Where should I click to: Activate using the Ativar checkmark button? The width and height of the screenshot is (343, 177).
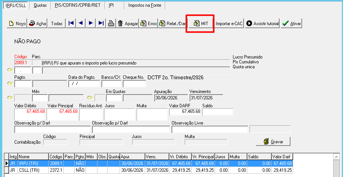pyautogui.click(x=291, y=23)
